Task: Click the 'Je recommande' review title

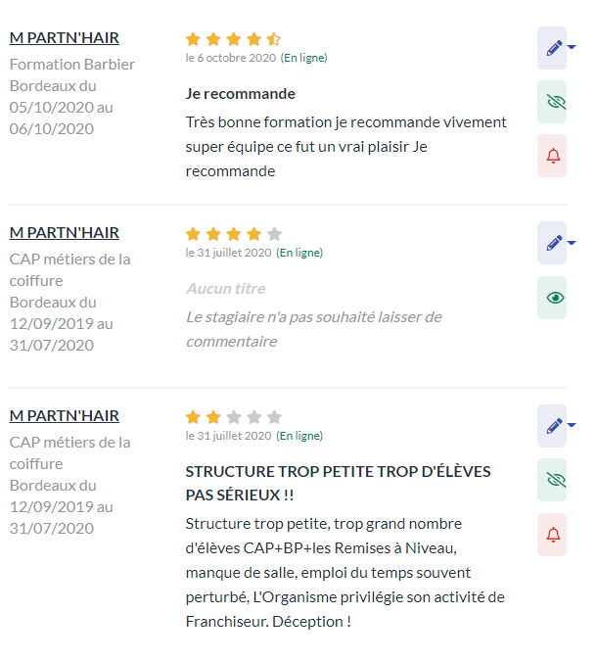Action: coord(241,94)
